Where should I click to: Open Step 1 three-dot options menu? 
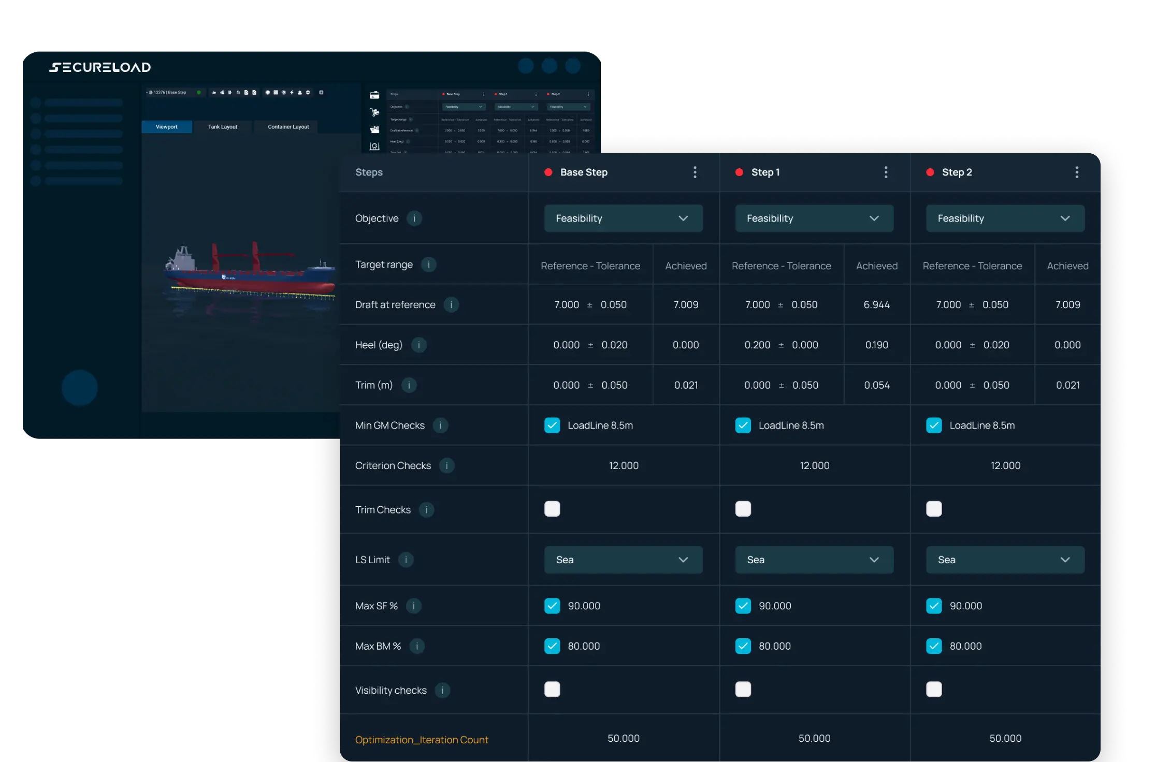point(886,172)
